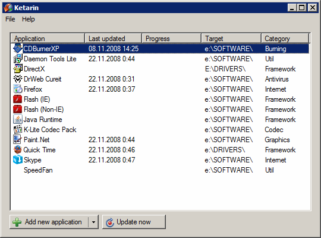Select the Java Runtime entry
Viewport: 321px width, 238px height.
[43, 120]
